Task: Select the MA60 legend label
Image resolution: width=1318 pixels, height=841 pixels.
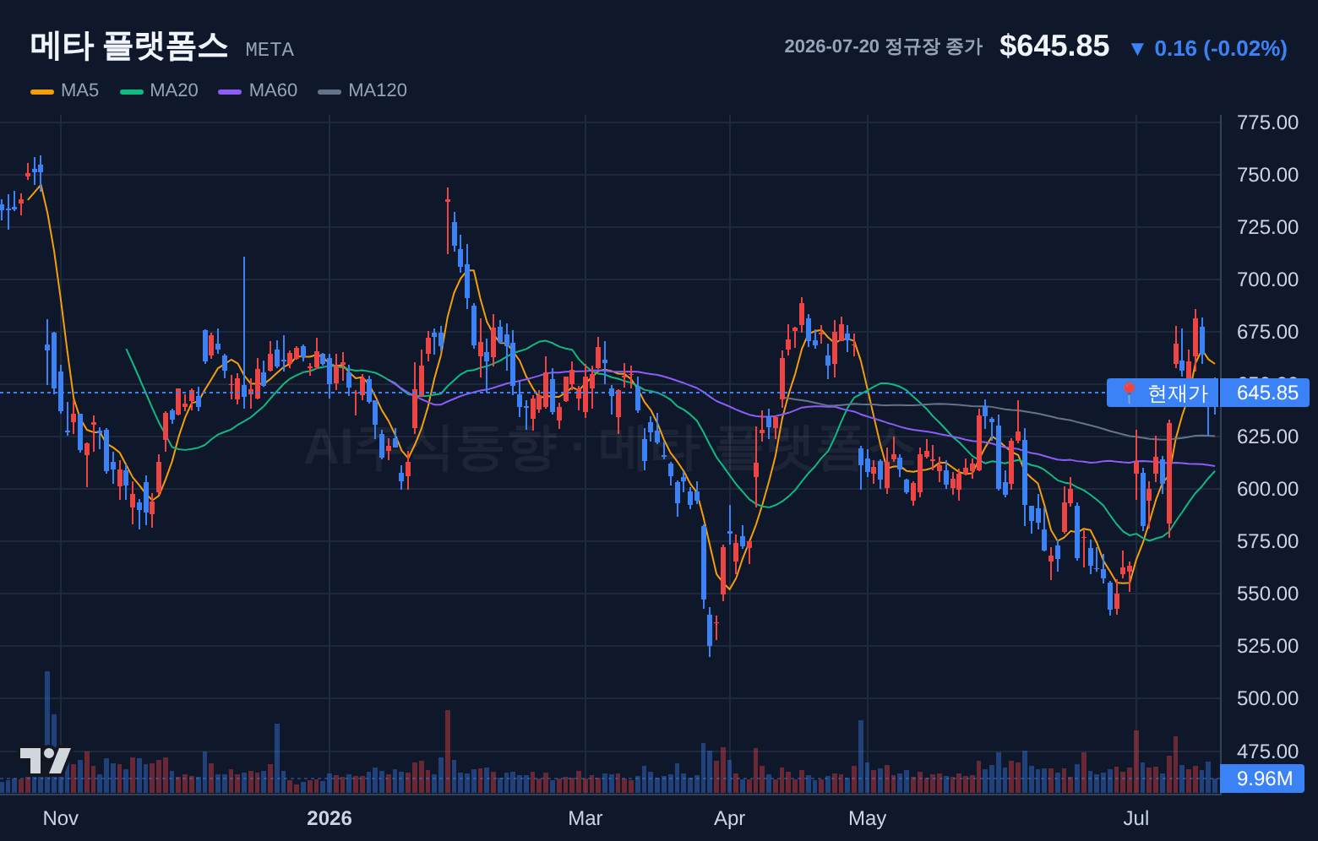Action: 273,90
